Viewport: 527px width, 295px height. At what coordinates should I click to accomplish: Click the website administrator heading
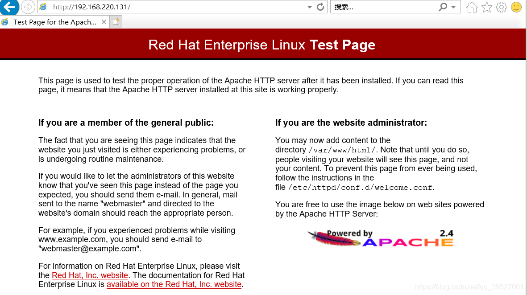coord(351,123)
